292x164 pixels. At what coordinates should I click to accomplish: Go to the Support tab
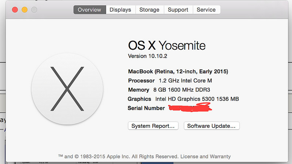pyautogui.click(x=178, y=10)
